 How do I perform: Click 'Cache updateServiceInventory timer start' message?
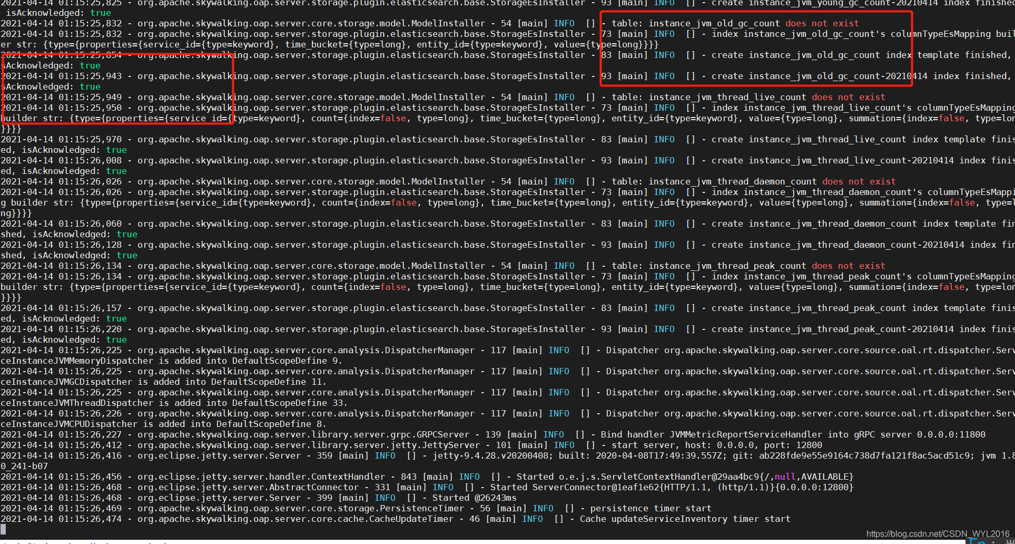pos(685,519)
